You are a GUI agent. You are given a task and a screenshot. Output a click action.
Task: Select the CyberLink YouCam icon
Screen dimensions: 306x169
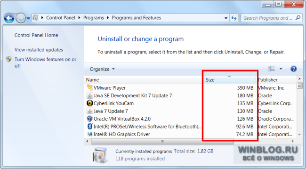point(89,103)
